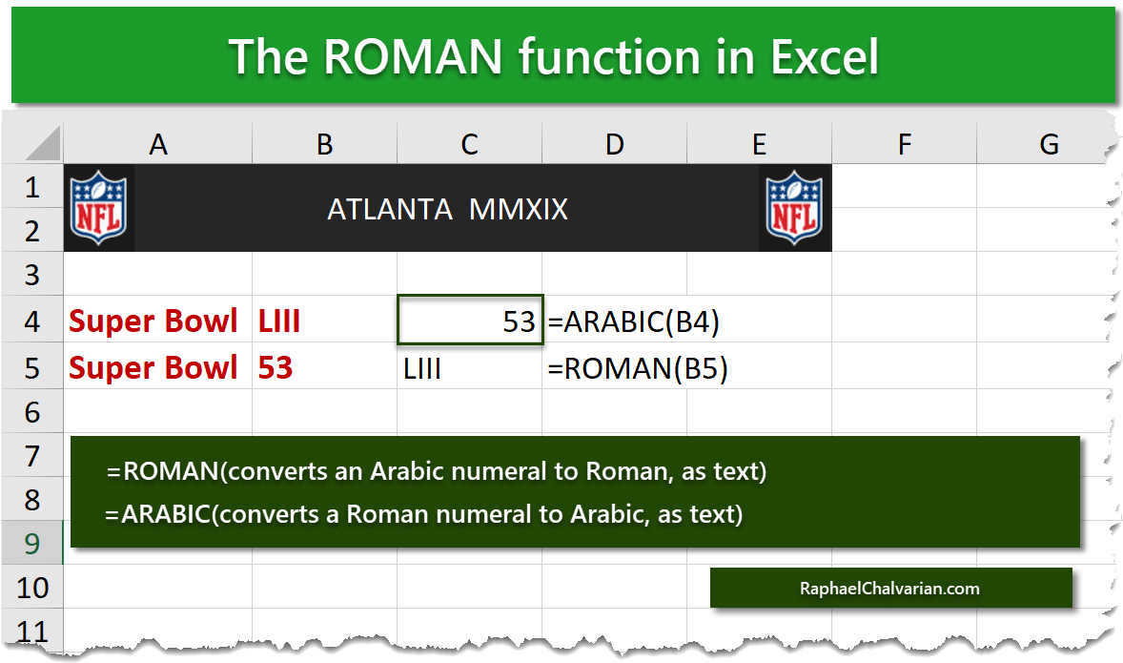The image size is (1123, 663).
Task: Select column header A
Action: coord(158,143)
